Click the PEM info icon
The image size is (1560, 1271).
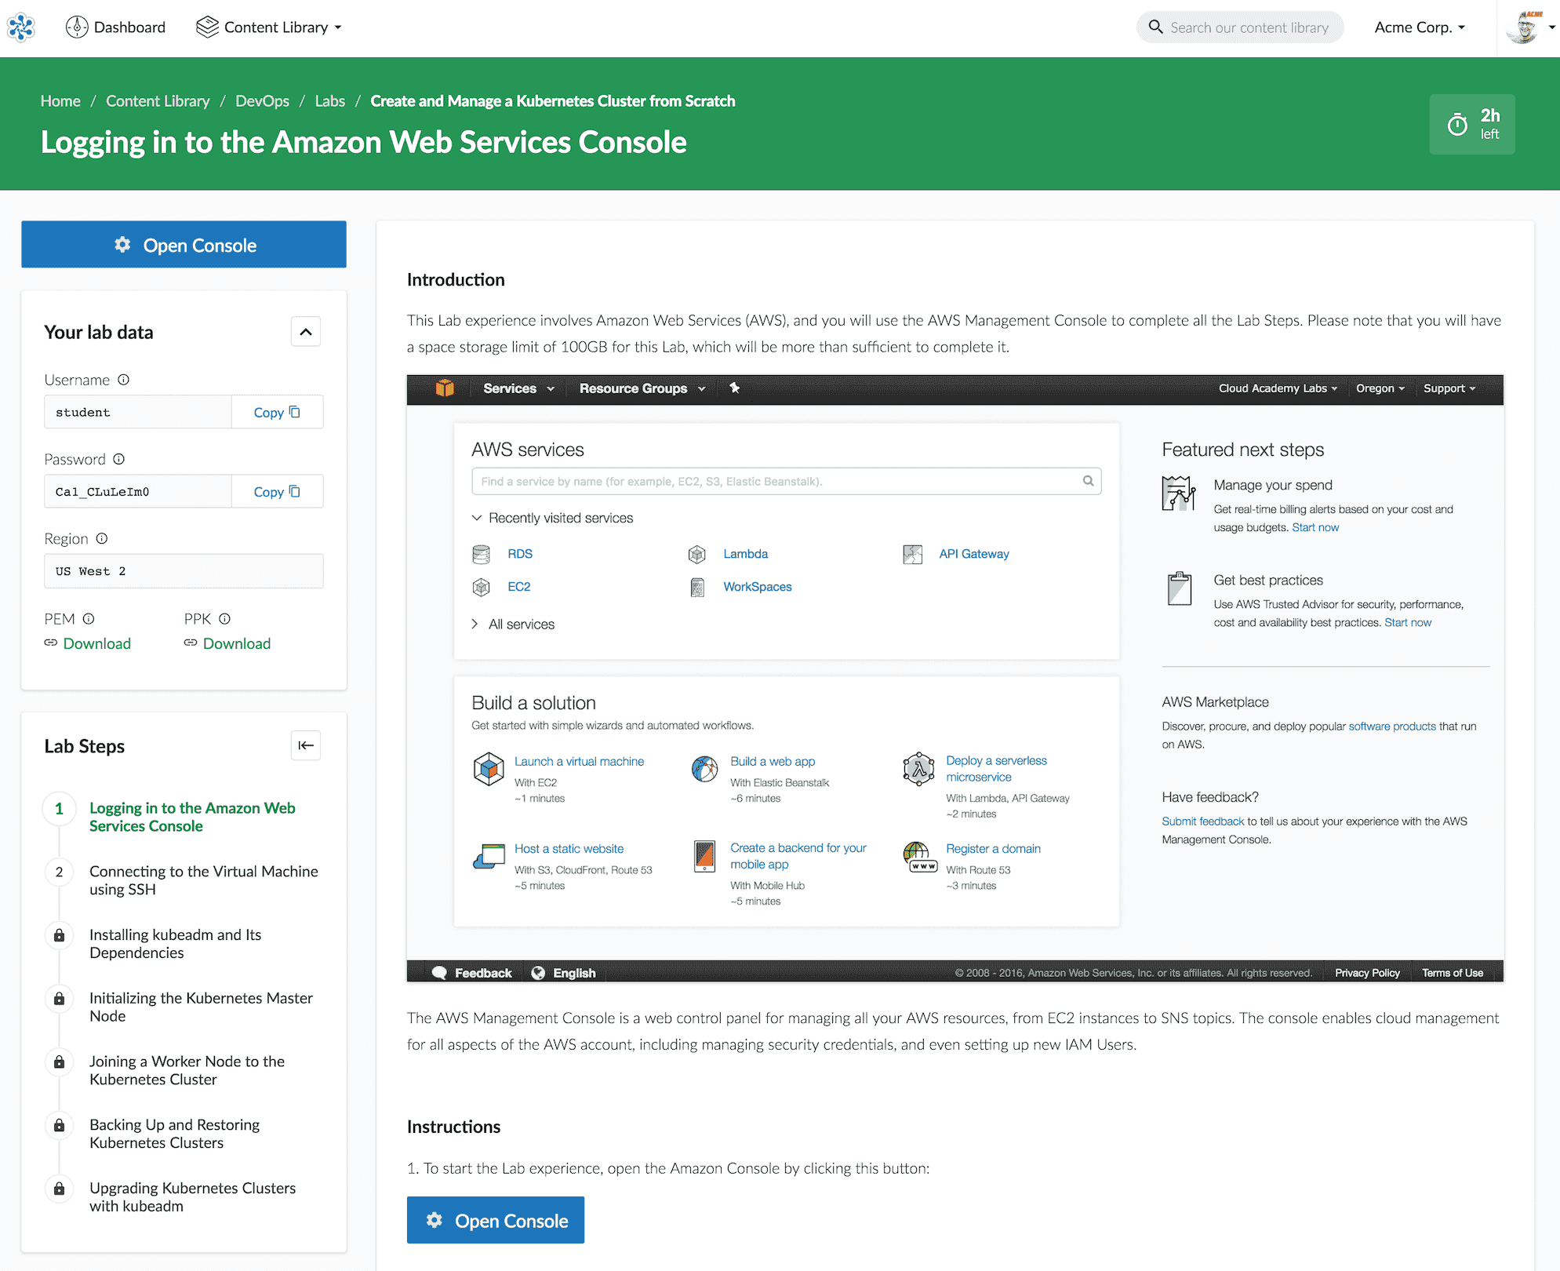tap(89, 618)
